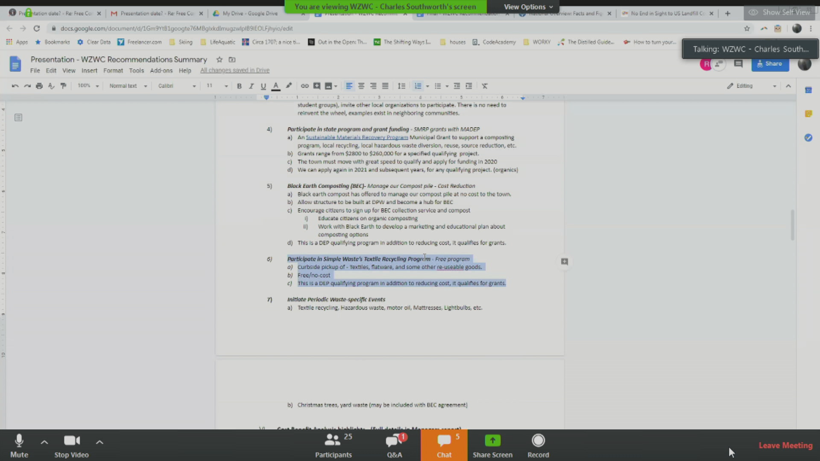The height and width of the screenshot is (461, 820).
Task: Click the Move to folder icon
Action: [232, 59]
